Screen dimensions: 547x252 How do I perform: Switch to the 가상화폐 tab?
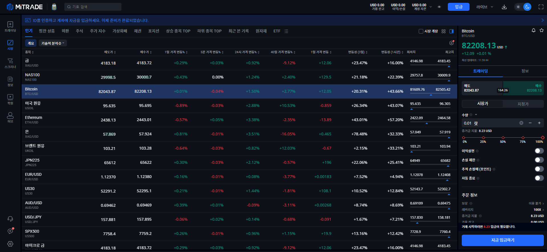120,31
